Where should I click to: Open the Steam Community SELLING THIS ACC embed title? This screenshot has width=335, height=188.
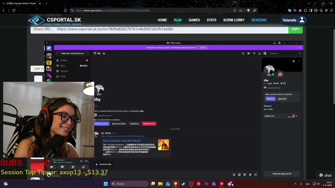pyautogui.click(x=122, y=141)
